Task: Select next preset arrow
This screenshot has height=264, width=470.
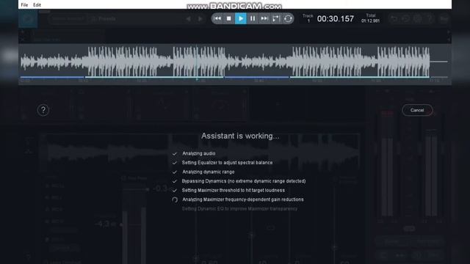Action: [200, 19]
